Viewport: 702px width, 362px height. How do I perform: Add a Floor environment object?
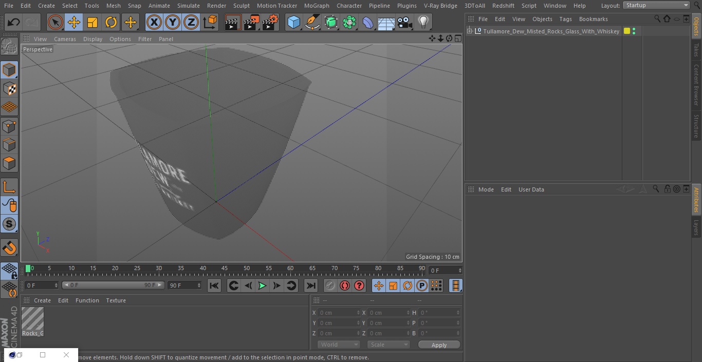[x=386, y=23]
